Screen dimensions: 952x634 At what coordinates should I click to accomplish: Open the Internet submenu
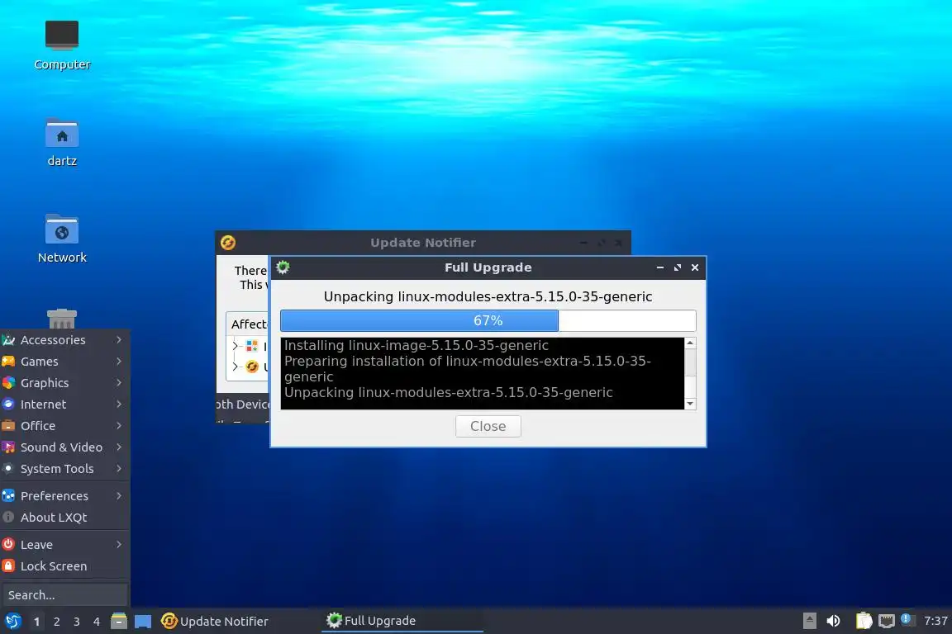pos(65,404)
